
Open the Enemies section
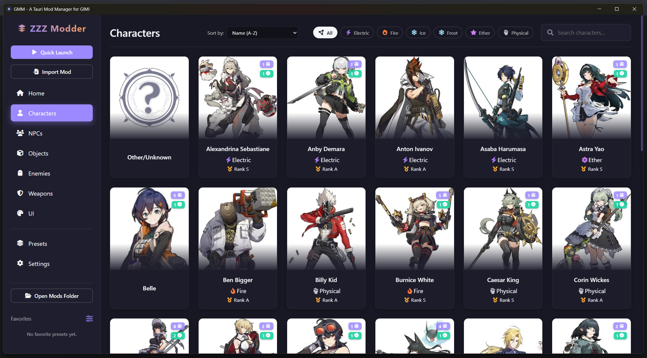[x=39, y=173]
